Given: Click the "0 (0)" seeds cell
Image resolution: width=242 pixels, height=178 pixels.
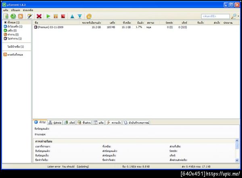Looking at the screenshot, I should pos(170,27).
